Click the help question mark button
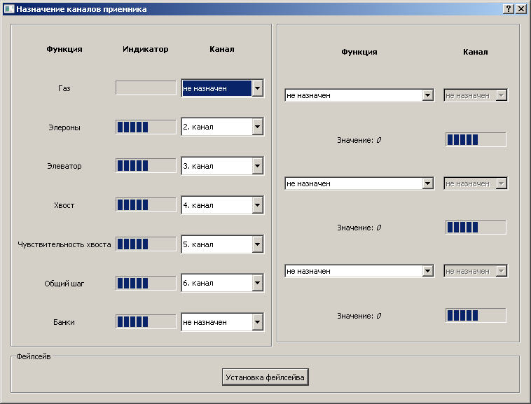This screenshot has width=531, height=404. pyautogui.click(x=508, y=9)
